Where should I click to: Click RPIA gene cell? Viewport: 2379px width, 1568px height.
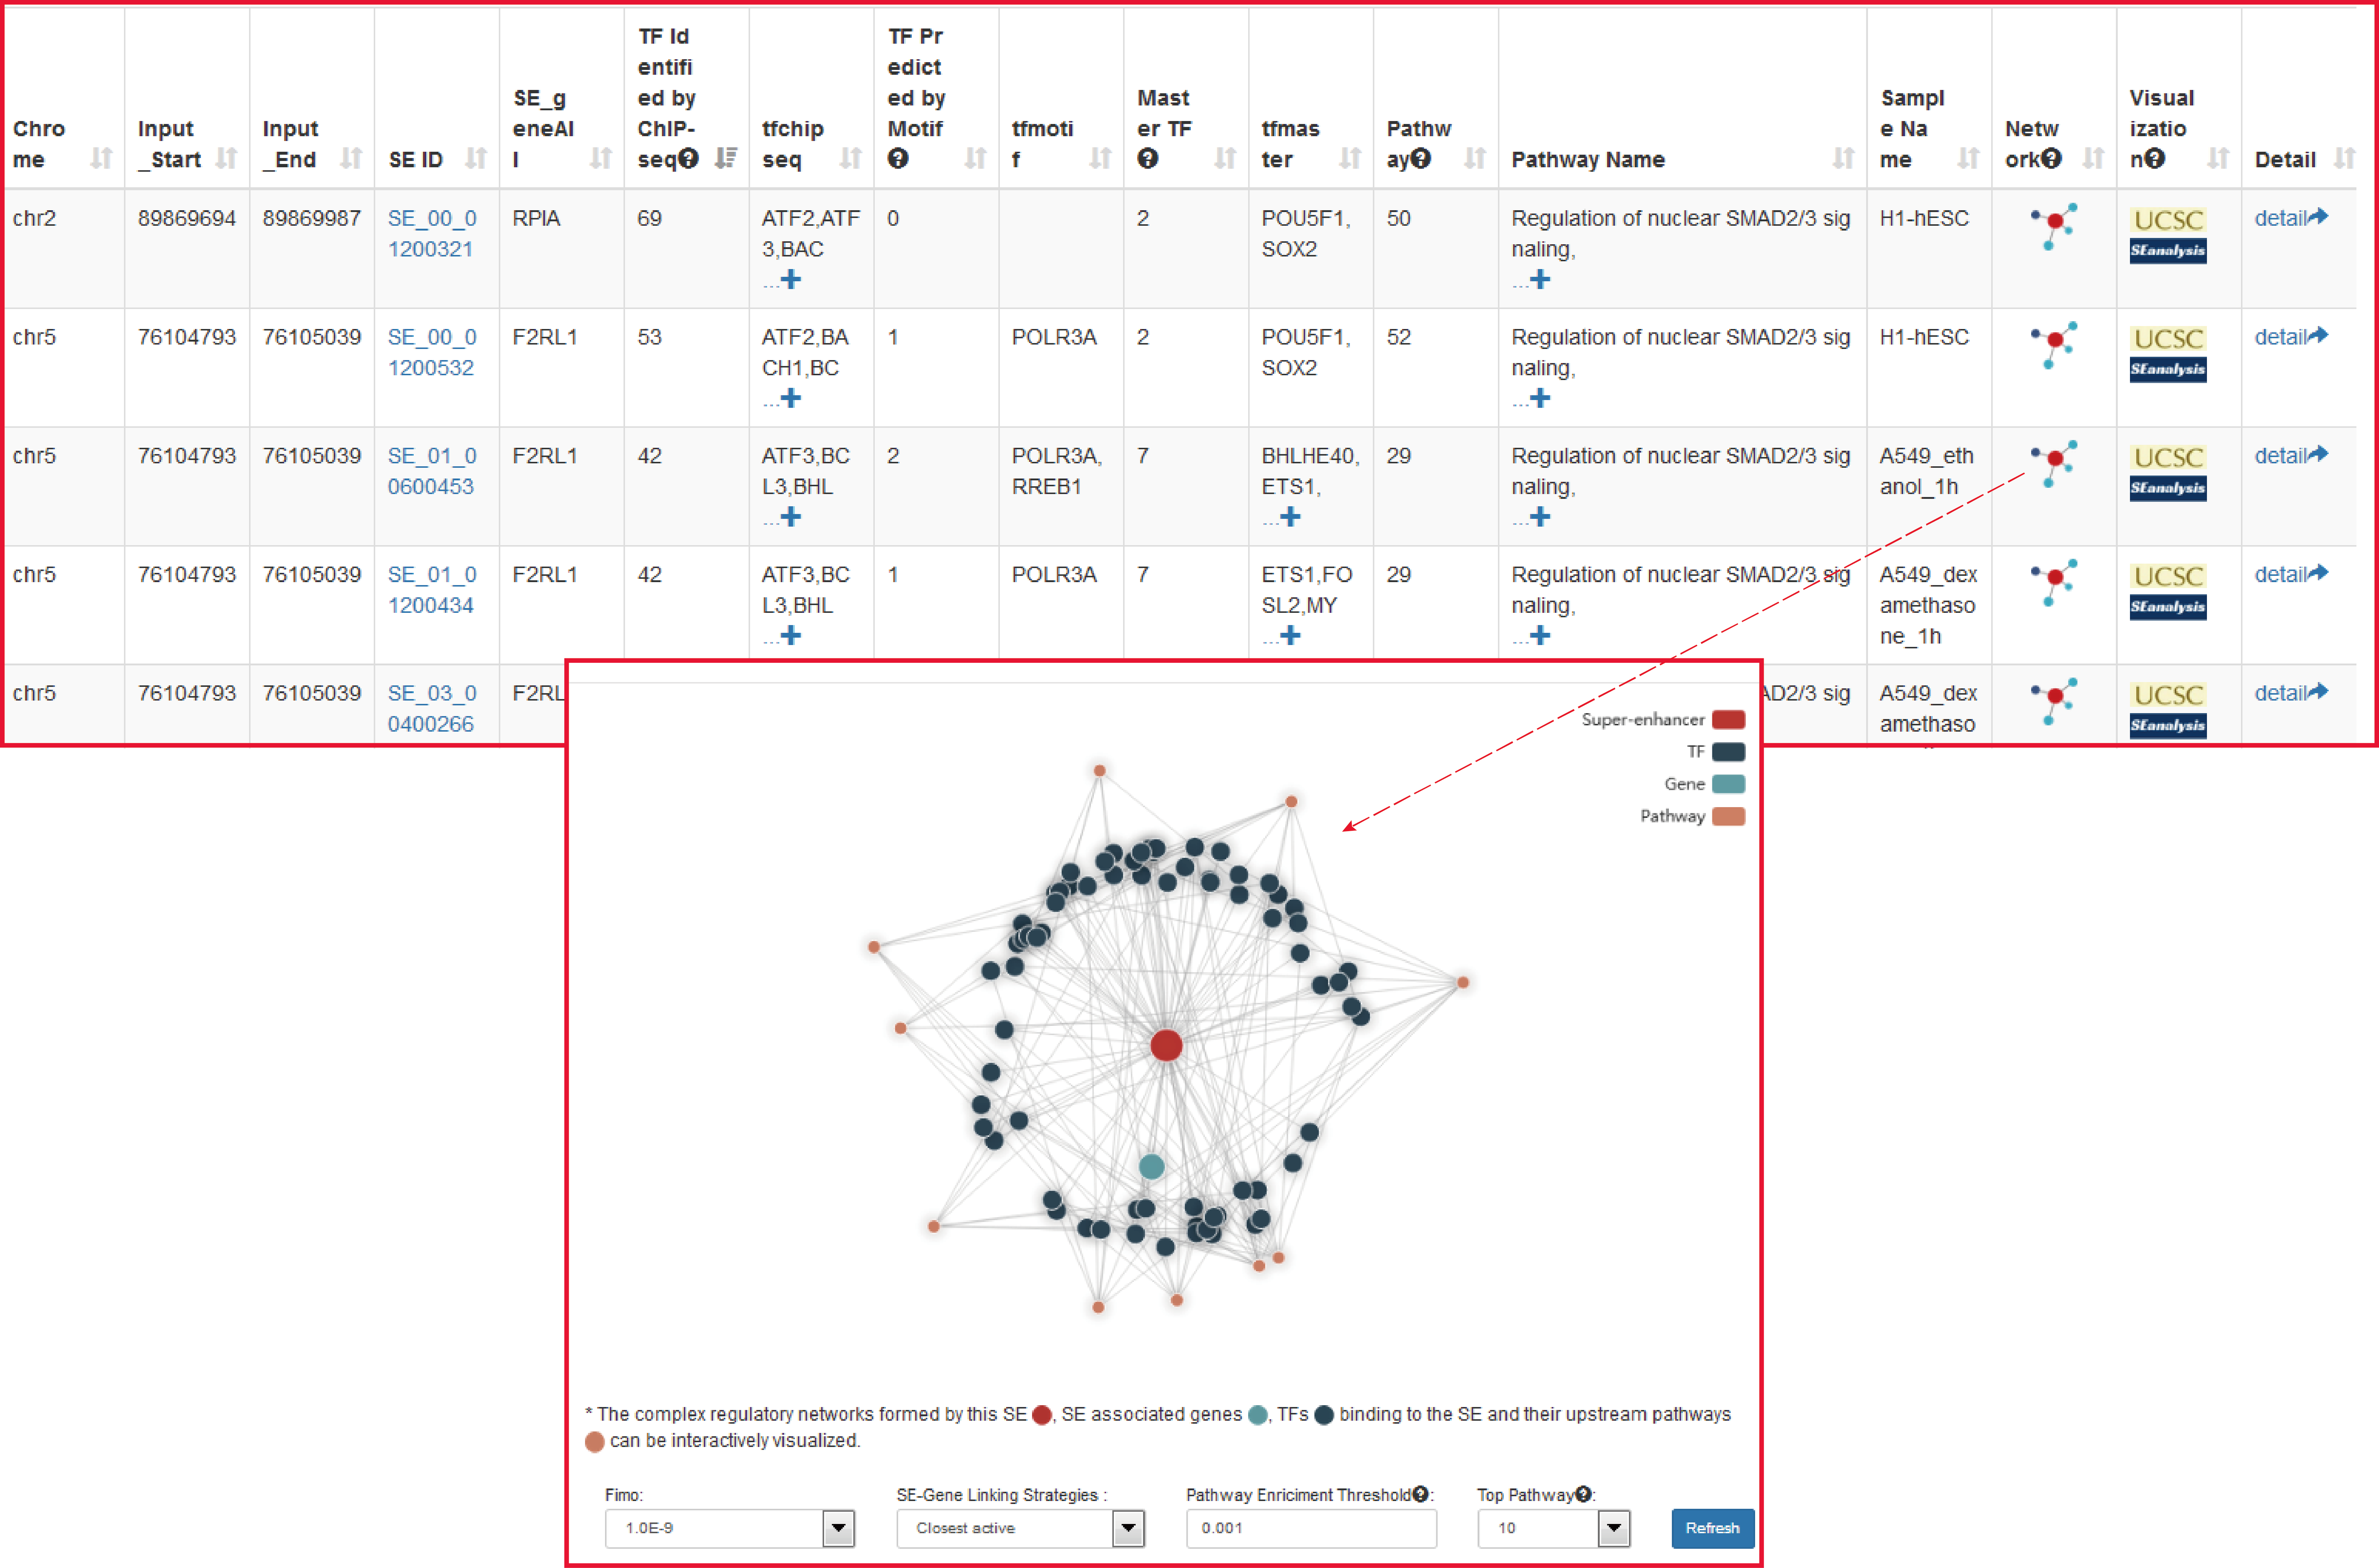coord(536,218)
